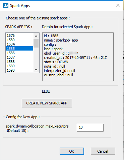
Task: Select Spark app ID 1585
Action: pos(19,49)
